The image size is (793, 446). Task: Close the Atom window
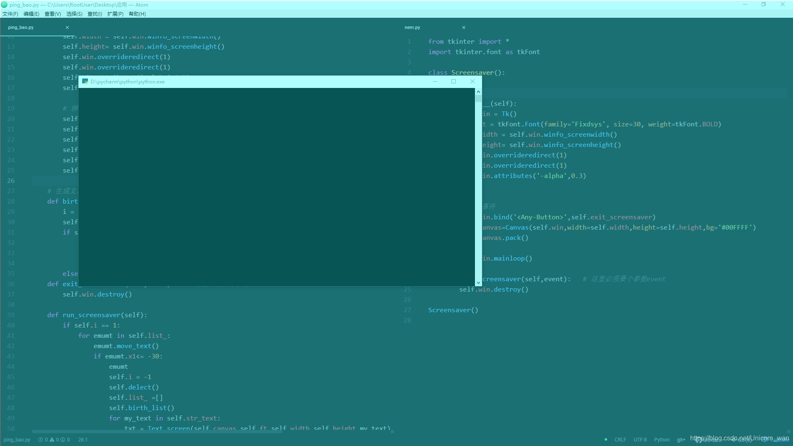click(783, 5)
